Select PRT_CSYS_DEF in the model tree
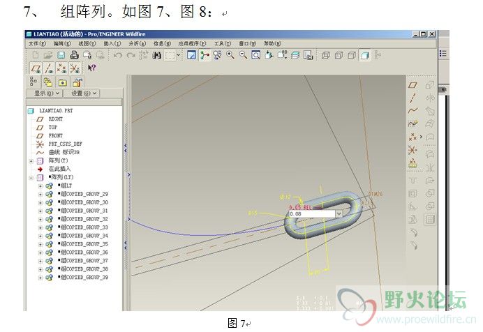 click(x=65, y=144)
